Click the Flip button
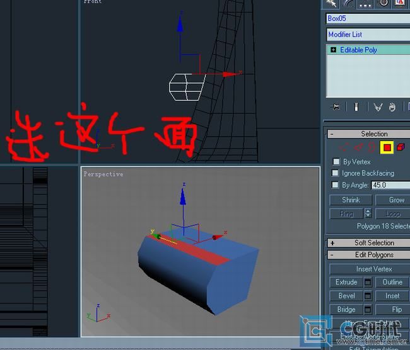The image size is (410, 350). pyautogui.click(x=393, y=310)
